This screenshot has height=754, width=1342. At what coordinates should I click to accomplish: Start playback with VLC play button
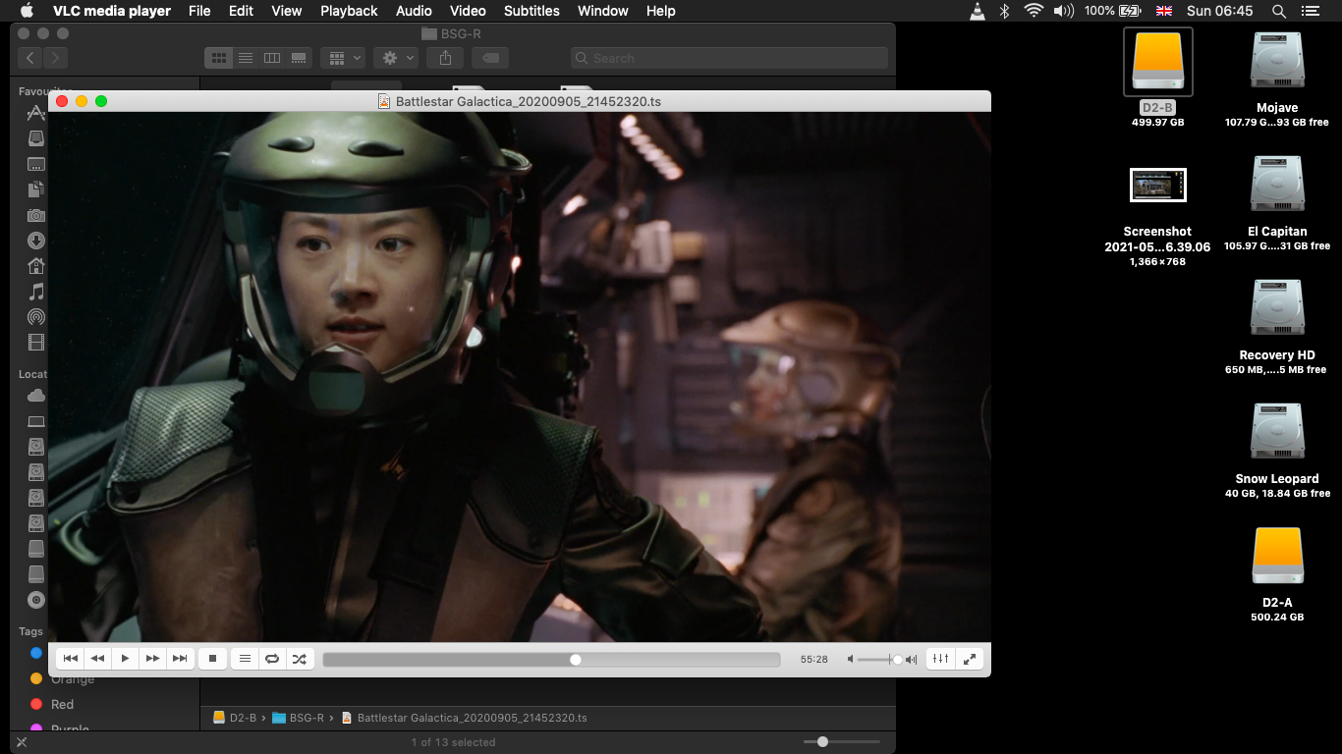click(125, 659)
